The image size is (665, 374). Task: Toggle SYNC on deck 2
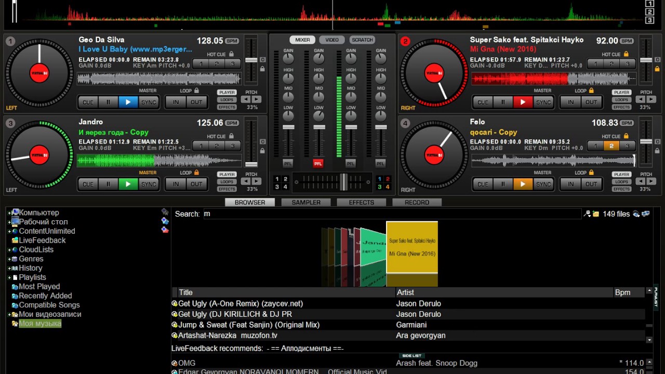[543, 102]
